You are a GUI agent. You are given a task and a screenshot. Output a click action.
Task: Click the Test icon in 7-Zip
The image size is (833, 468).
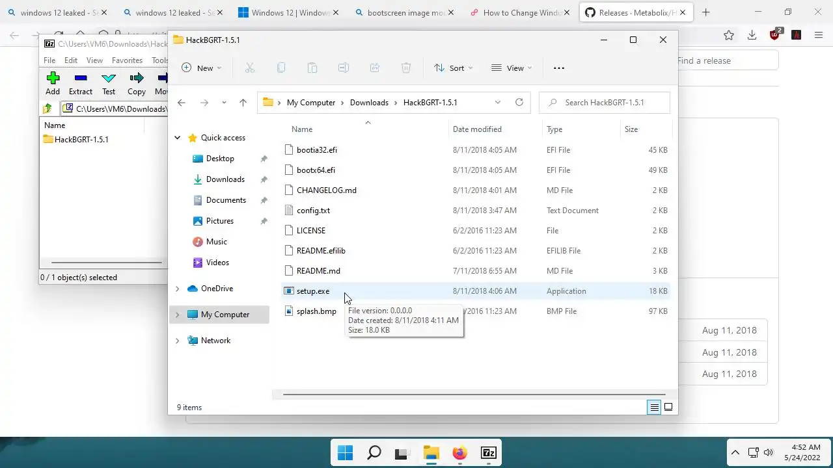click(x=109, y=79)
